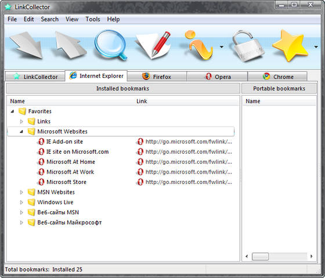Image resolution: width=325 pixels, height=278 pixels.
Task: Switch to the Opera tab
Action: point(217,77)
